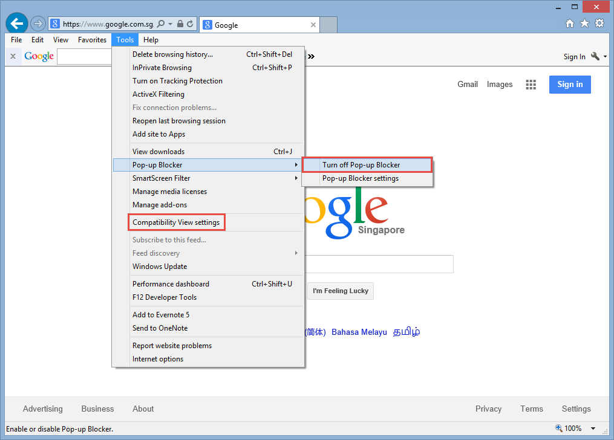The width and height of the screenshot is (614, 440).
Task: Click Report website problems
Action: (208, 346)
